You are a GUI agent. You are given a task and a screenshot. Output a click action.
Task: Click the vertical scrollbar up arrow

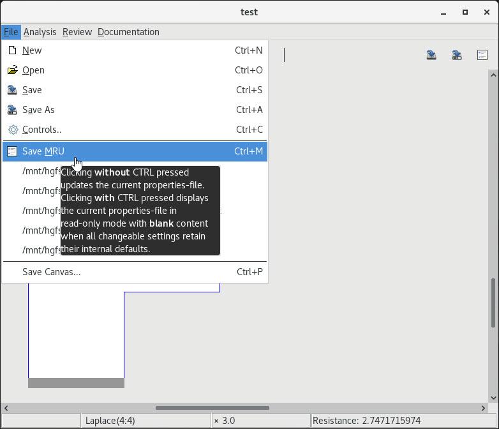pyautogui.click(x=493, y=75)
